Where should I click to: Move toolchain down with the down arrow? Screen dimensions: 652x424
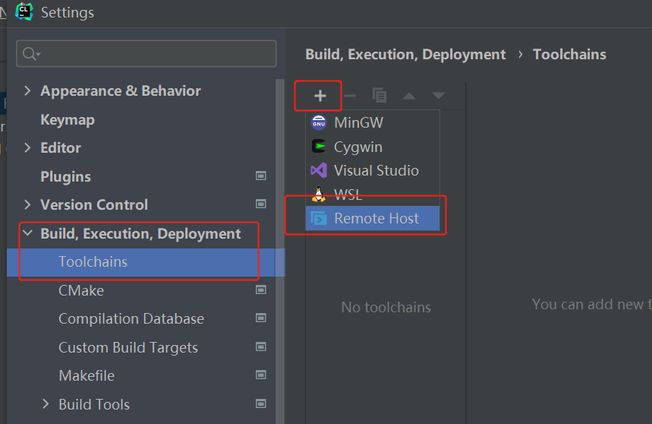(x=438, y=96)
